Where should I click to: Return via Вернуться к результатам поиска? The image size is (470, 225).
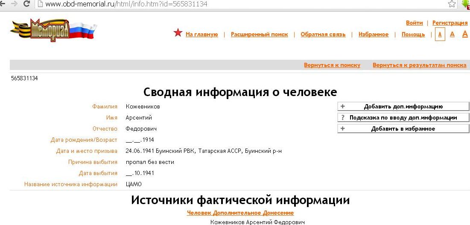[419, 65]
